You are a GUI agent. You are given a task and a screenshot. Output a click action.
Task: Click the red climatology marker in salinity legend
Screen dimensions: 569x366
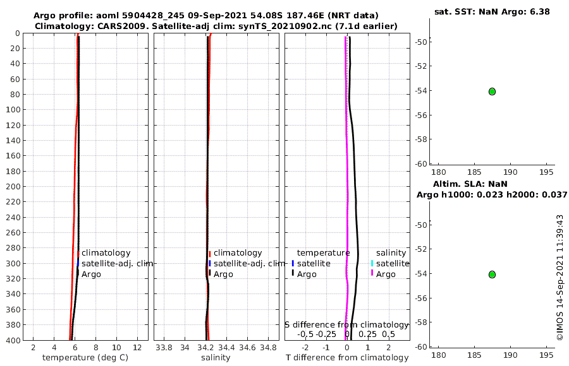pos(210,254)
